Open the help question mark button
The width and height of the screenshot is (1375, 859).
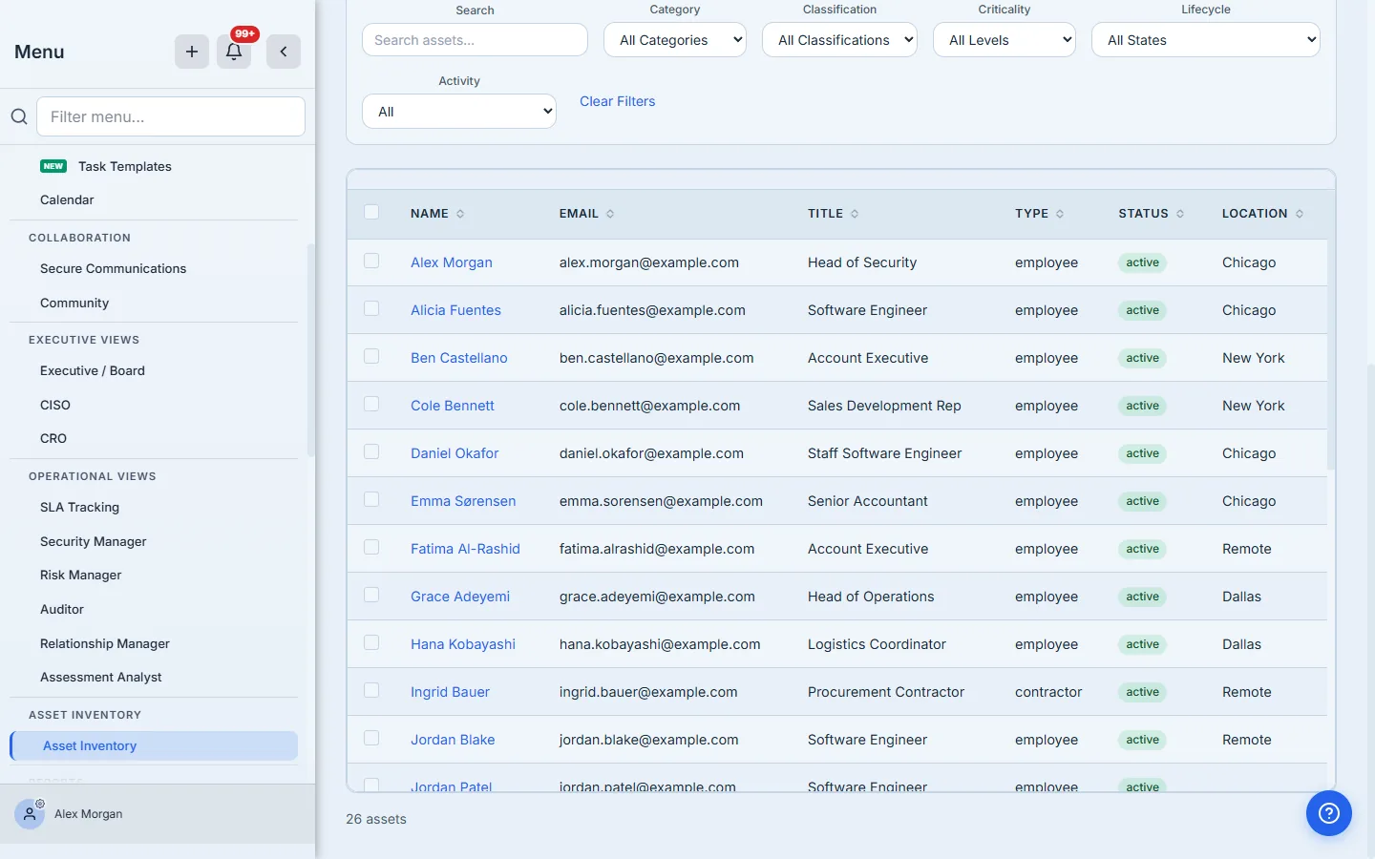pyautogui.click(x=1329, y=813)
